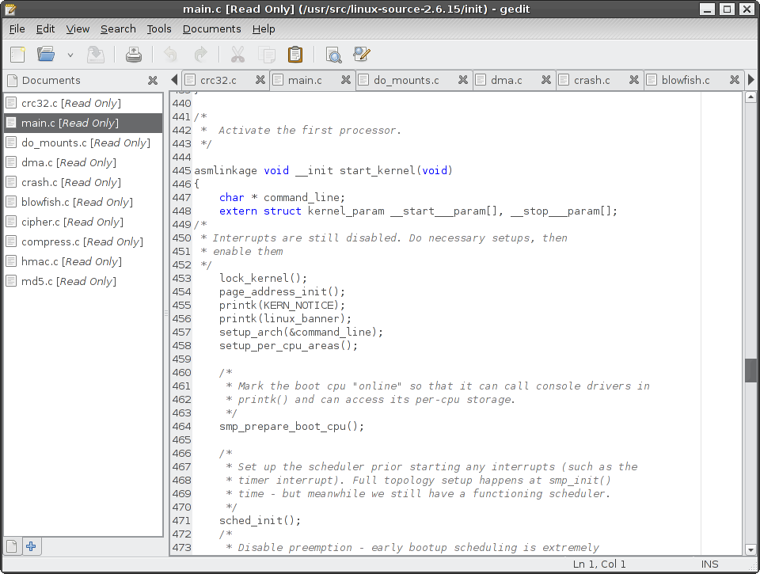This screenshot has height=574, width=760.
Task: Expand the recent files dropdown arrow
Action: click(70, 55)
